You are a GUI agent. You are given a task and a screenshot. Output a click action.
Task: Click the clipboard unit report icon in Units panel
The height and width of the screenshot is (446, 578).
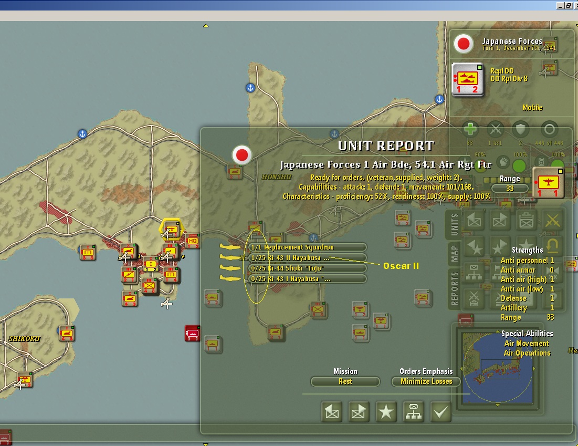click(x=527, y=221)
